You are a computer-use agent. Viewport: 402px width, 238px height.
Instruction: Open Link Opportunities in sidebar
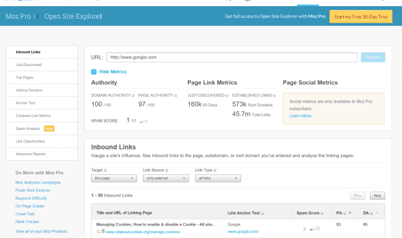click(x=42, y=142)
